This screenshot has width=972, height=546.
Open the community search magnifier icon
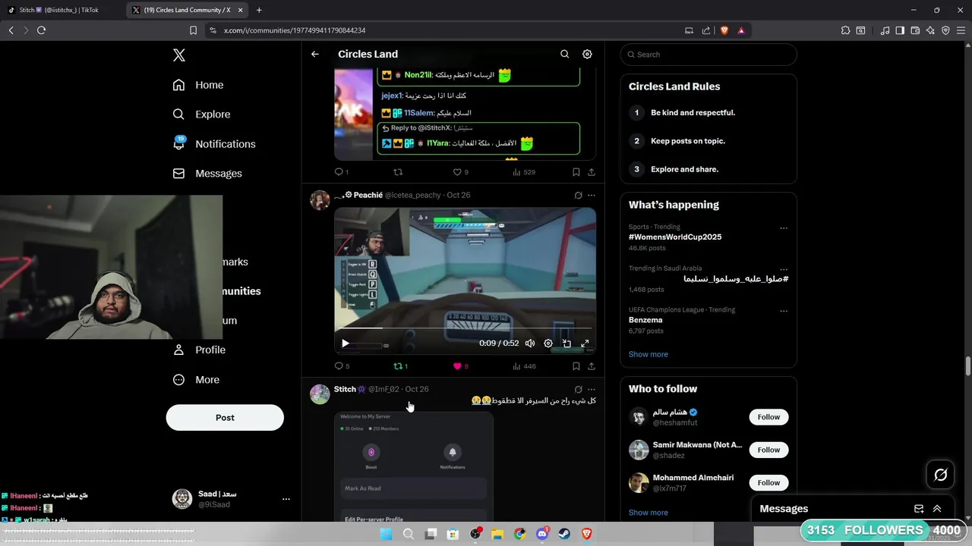click(564, 54)
